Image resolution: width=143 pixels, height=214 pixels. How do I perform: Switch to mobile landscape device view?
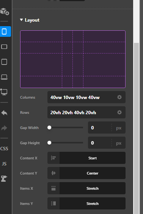pyautogui.click(x=4, y=47)
